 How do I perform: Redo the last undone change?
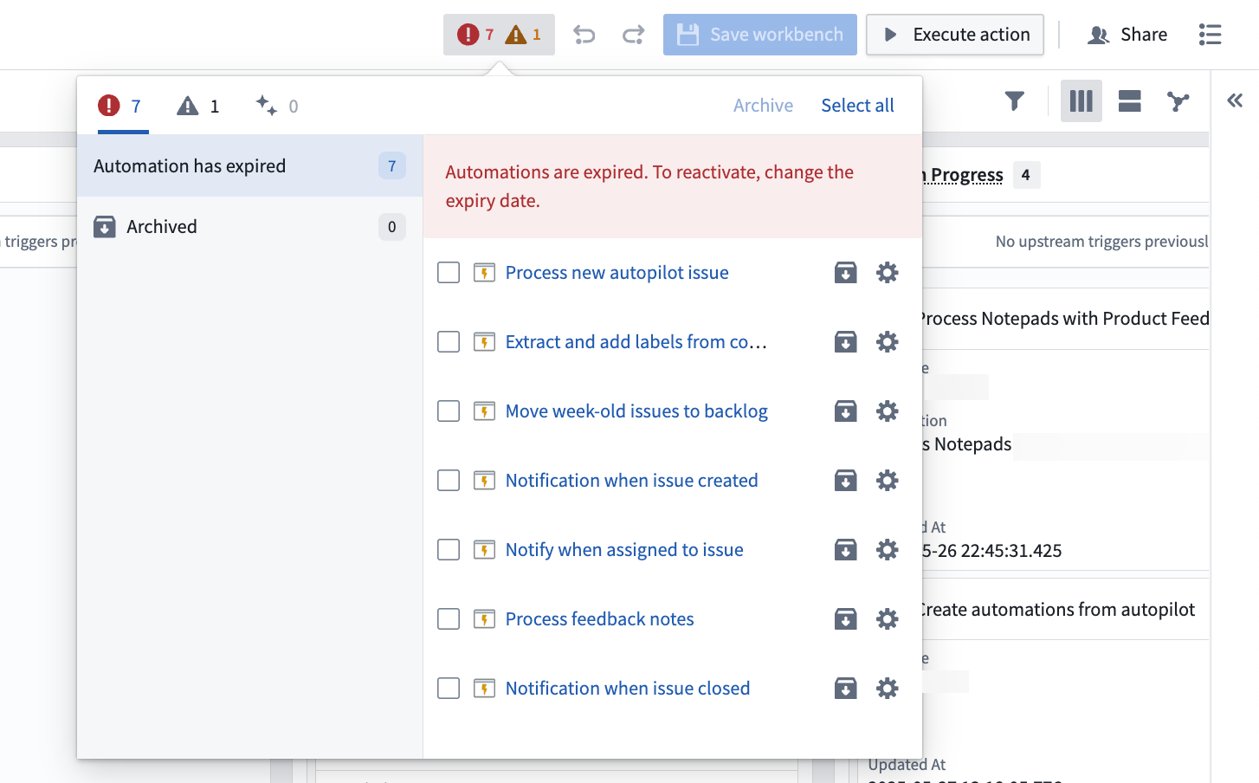pyautogui.click(x=633, y=34)
